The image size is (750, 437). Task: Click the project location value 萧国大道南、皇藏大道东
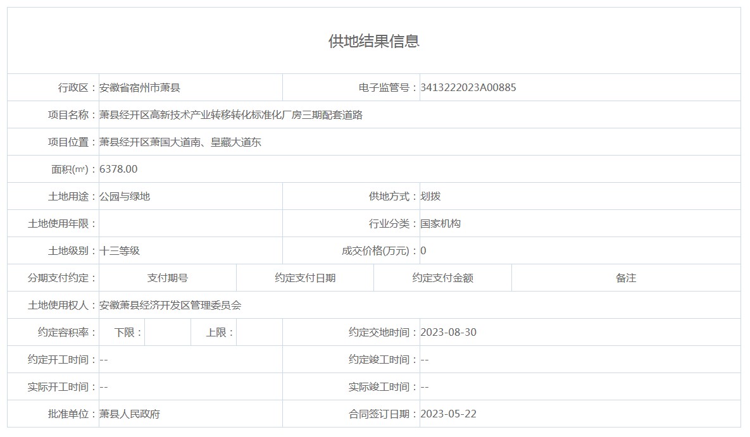pyautogui.click(x=180, y=142)
